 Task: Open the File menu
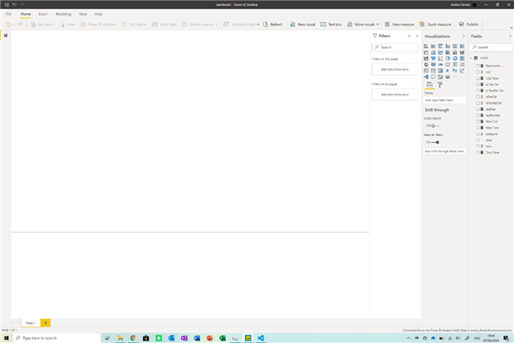click(8, 14)
